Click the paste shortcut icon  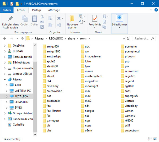42,27
